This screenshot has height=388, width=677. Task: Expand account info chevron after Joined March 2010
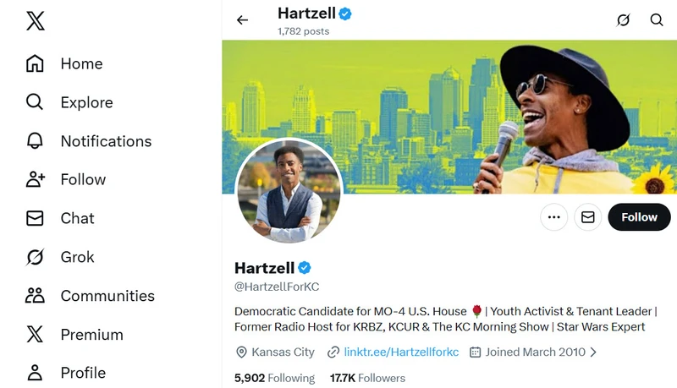click(x=594, y=352)
